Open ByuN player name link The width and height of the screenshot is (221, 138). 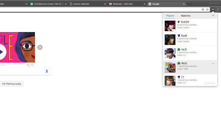184,36
